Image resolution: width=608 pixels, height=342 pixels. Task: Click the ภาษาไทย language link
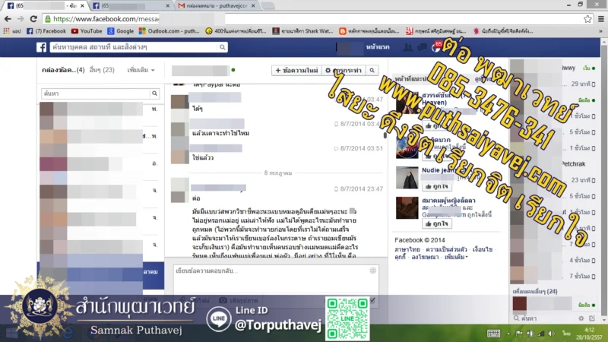407,249
